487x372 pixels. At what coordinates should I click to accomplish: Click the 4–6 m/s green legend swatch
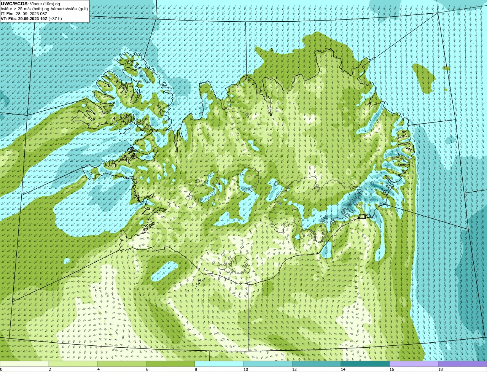click(x=122, y=364)
